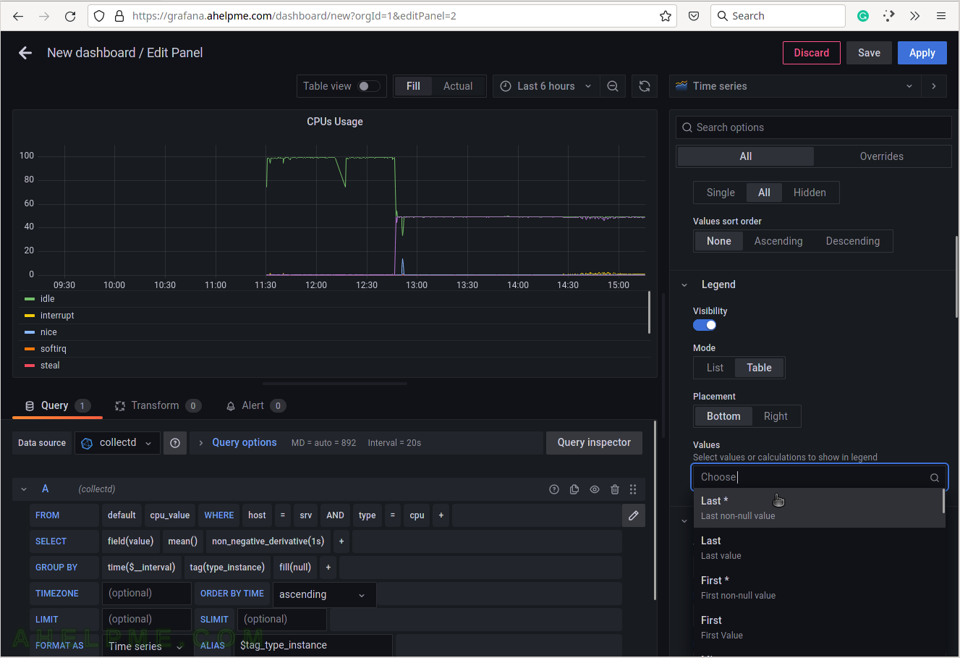Click the interrupt series color swatch
This screenshot has width=960, height=658.
pos(30,316)
